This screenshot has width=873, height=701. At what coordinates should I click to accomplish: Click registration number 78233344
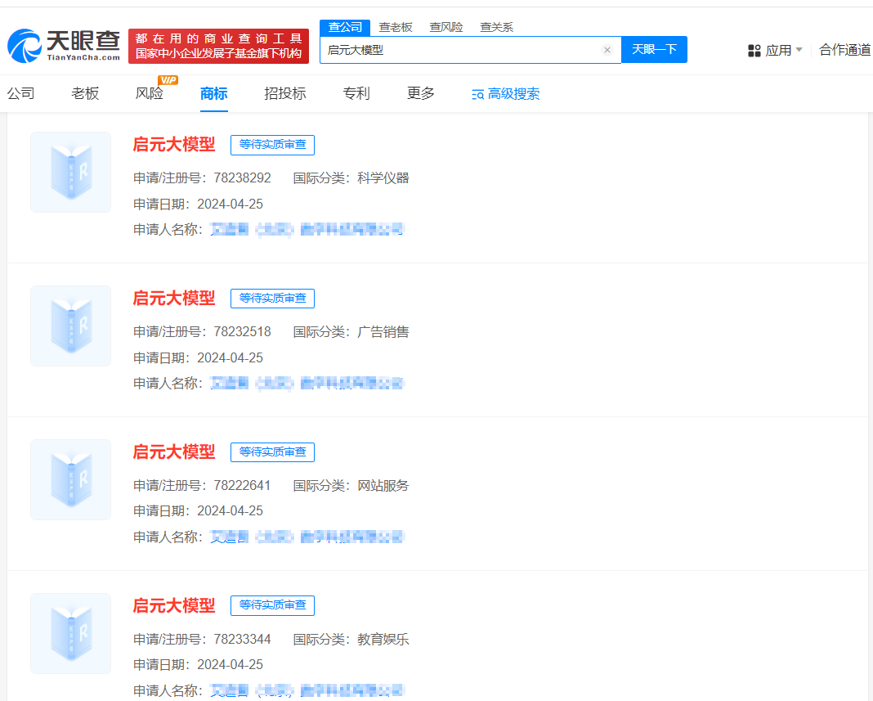tap(242, 640)
